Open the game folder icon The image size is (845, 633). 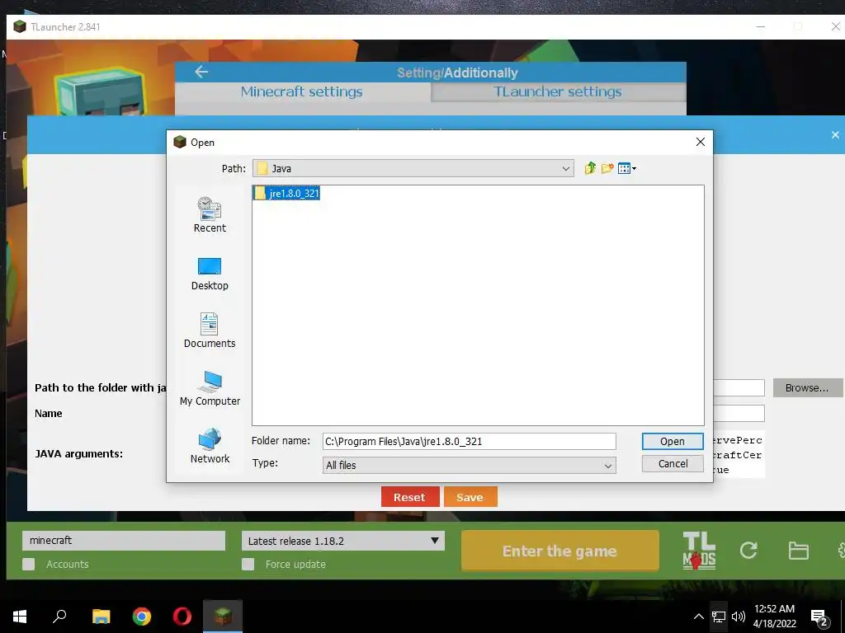tap(798, 551)
